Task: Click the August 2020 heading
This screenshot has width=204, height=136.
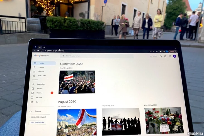Action: tap(67, 102)
